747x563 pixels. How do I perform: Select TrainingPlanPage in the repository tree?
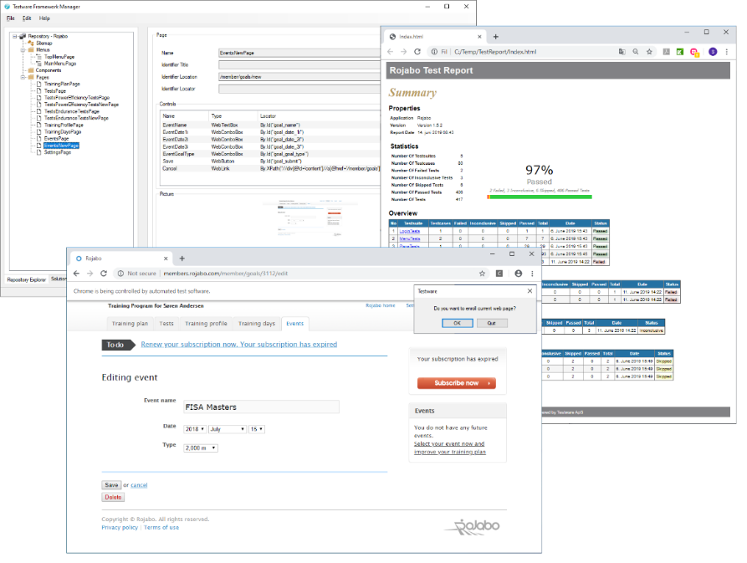point(62,84)
